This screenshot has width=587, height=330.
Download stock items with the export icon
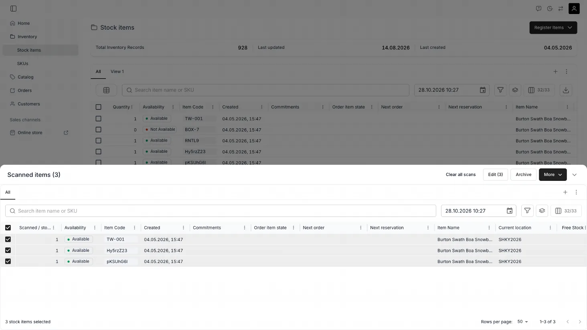tap(566, 90)
